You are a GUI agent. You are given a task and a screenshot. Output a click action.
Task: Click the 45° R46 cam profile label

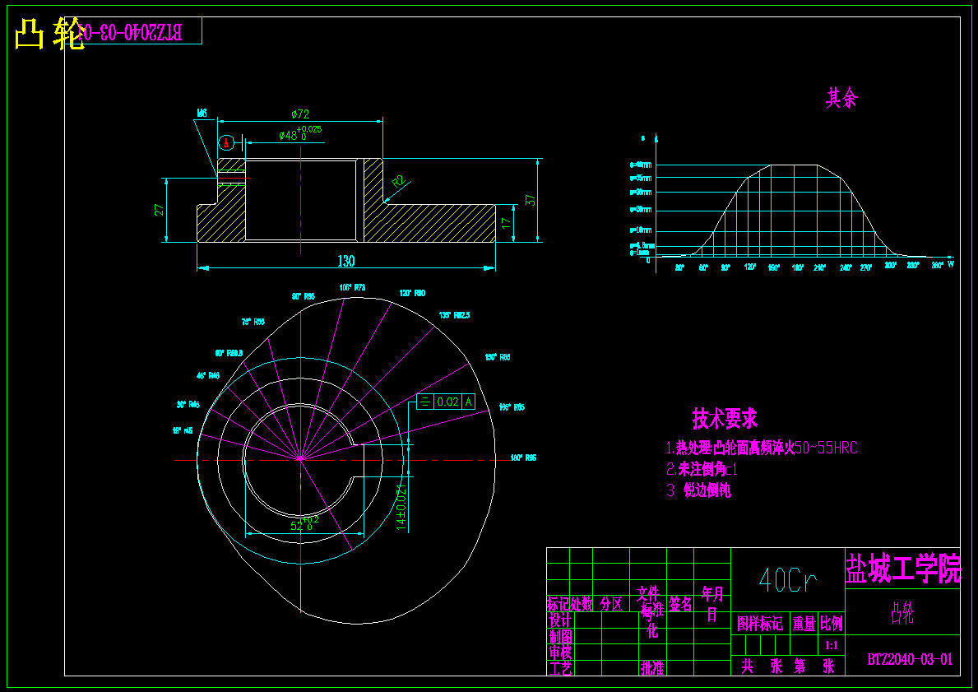pos(208,376)
